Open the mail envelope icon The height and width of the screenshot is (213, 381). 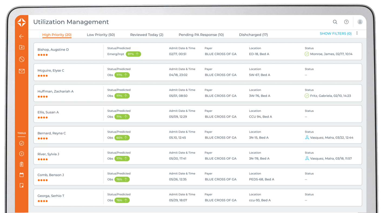(22, 71)
